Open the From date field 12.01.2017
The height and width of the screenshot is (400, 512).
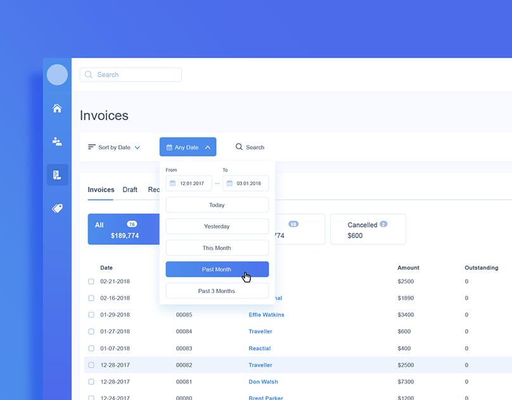pyautogui.click(x=189, y=184)
